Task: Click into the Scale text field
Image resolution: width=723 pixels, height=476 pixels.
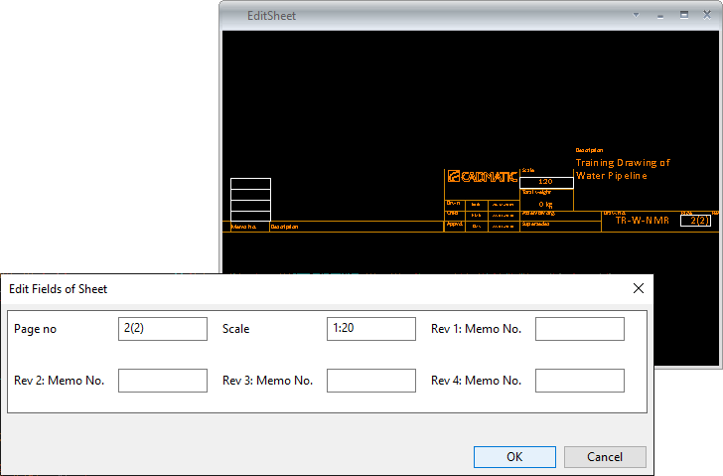Action: coord(370,329)
